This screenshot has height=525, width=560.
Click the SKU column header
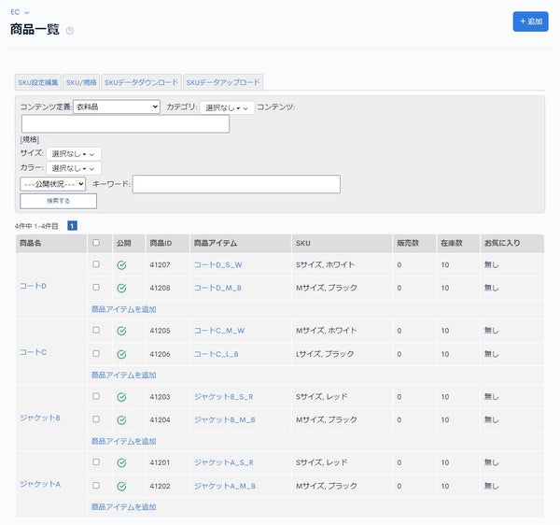pos(342,244)
